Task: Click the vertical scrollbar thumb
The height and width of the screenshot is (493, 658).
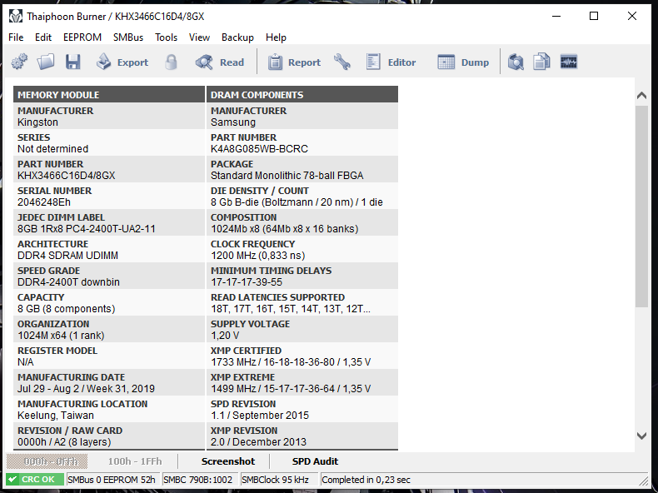Action: click(x=641, y=207)
